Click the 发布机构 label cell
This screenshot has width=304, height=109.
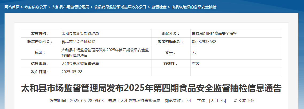40,34
